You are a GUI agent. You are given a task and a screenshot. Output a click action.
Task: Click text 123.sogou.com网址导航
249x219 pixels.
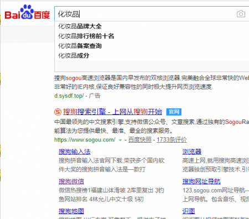click(214, 190)
